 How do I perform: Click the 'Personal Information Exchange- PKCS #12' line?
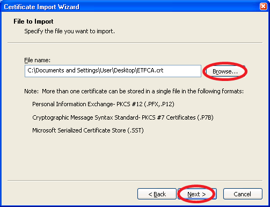tap(103, 104)
